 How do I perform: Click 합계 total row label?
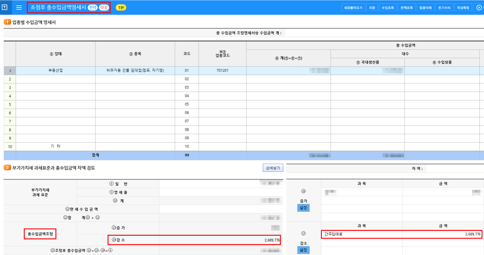96,155
